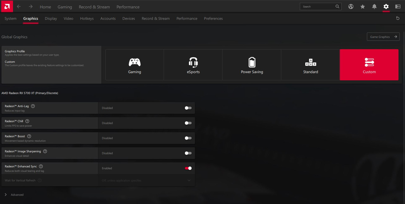Open the web browser globe icon
The height and width of the screenshot is (204, 405).
[x=351, y=6]
